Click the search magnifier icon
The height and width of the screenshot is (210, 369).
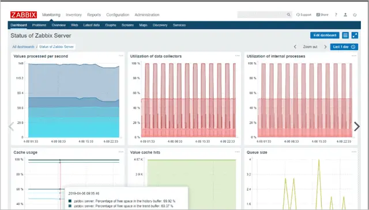click(288, 15)
